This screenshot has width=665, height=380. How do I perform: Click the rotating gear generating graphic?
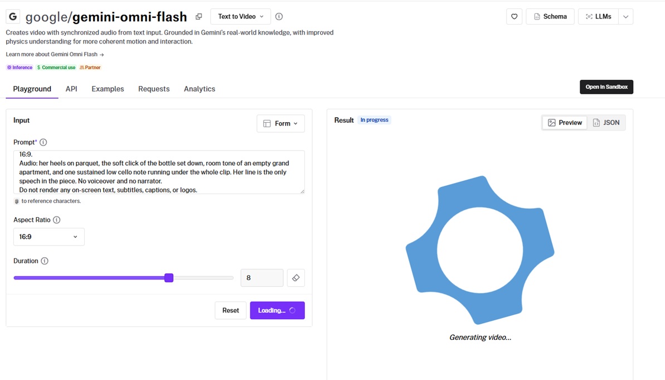click(480, 250)
